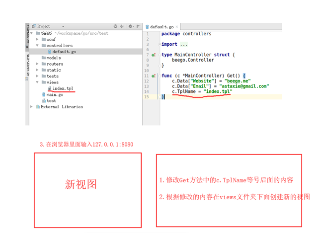Click the gutter implements marker on line 11

154,76
